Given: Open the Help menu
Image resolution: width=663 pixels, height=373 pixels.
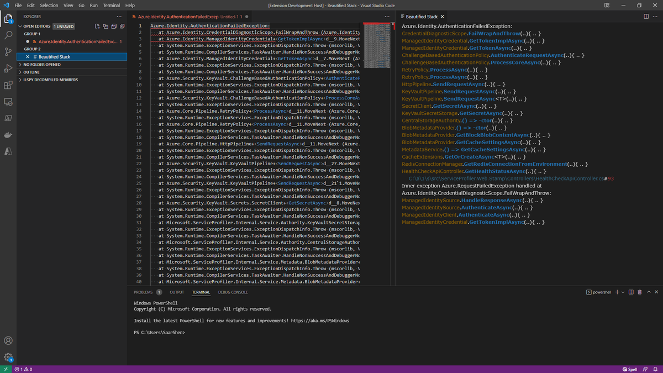Looking at the screenshot, I should click(x=130, y=5).
